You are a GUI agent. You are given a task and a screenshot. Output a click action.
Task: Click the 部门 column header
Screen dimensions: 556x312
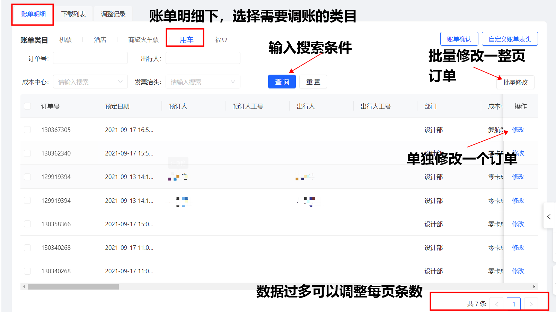pyautogui.click(x=430, y=106)
